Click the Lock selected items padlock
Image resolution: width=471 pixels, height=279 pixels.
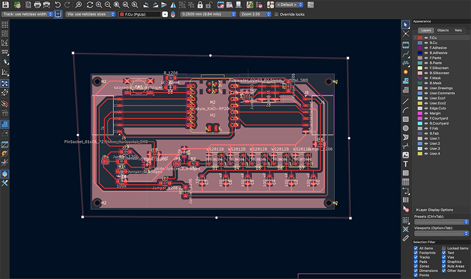pos(200,5)
